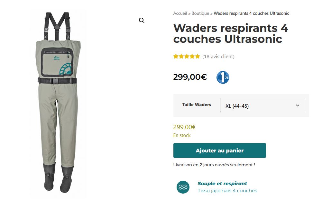Open Boutique from the breadcrumb trail
Viewport: 313px width, 200px height.
[x=200, y=14]
